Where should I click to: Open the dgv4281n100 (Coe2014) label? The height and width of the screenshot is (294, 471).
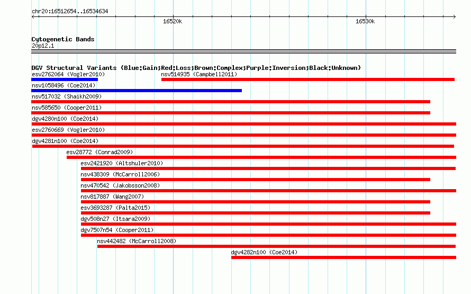65,141
